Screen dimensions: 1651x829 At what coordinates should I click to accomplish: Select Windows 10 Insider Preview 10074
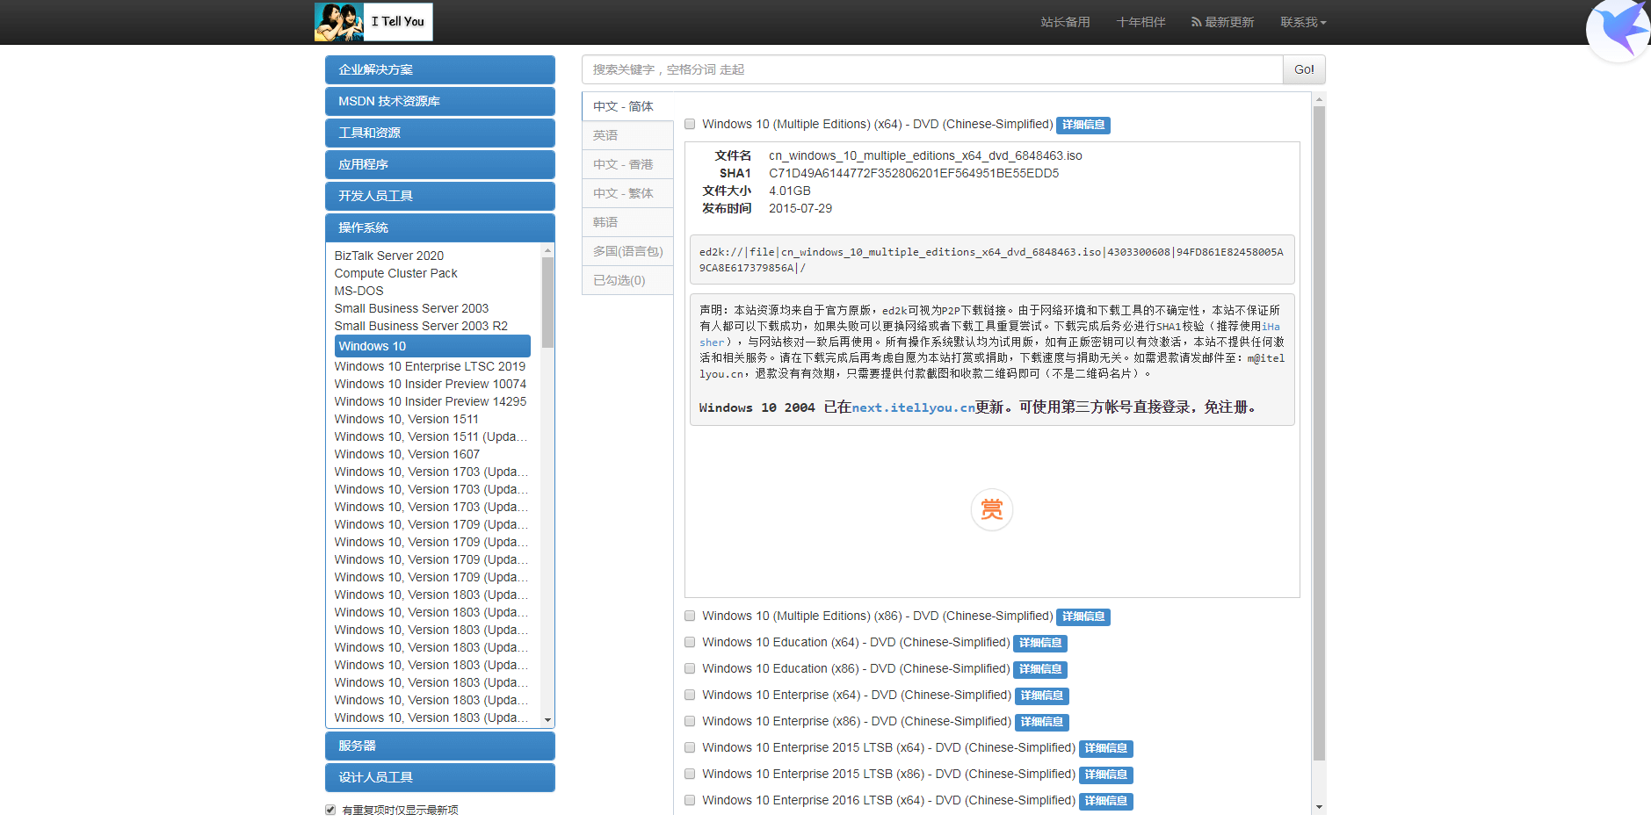tap(431, 384)
